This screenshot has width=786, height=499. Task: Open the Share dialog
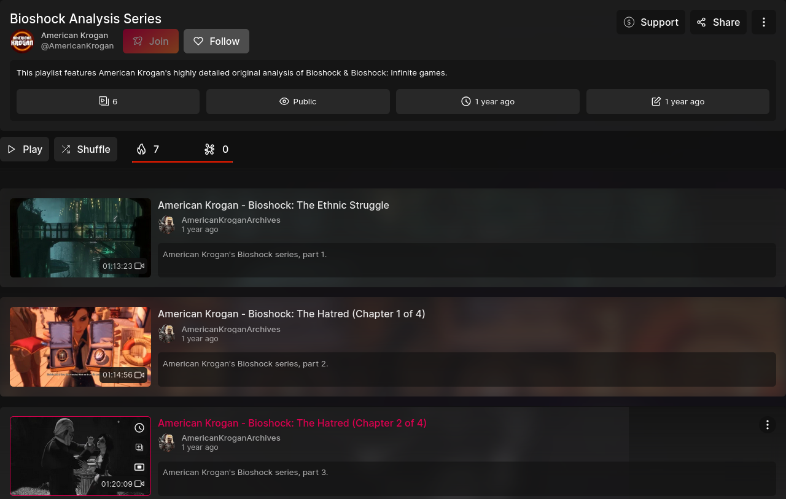coord(718,22)
